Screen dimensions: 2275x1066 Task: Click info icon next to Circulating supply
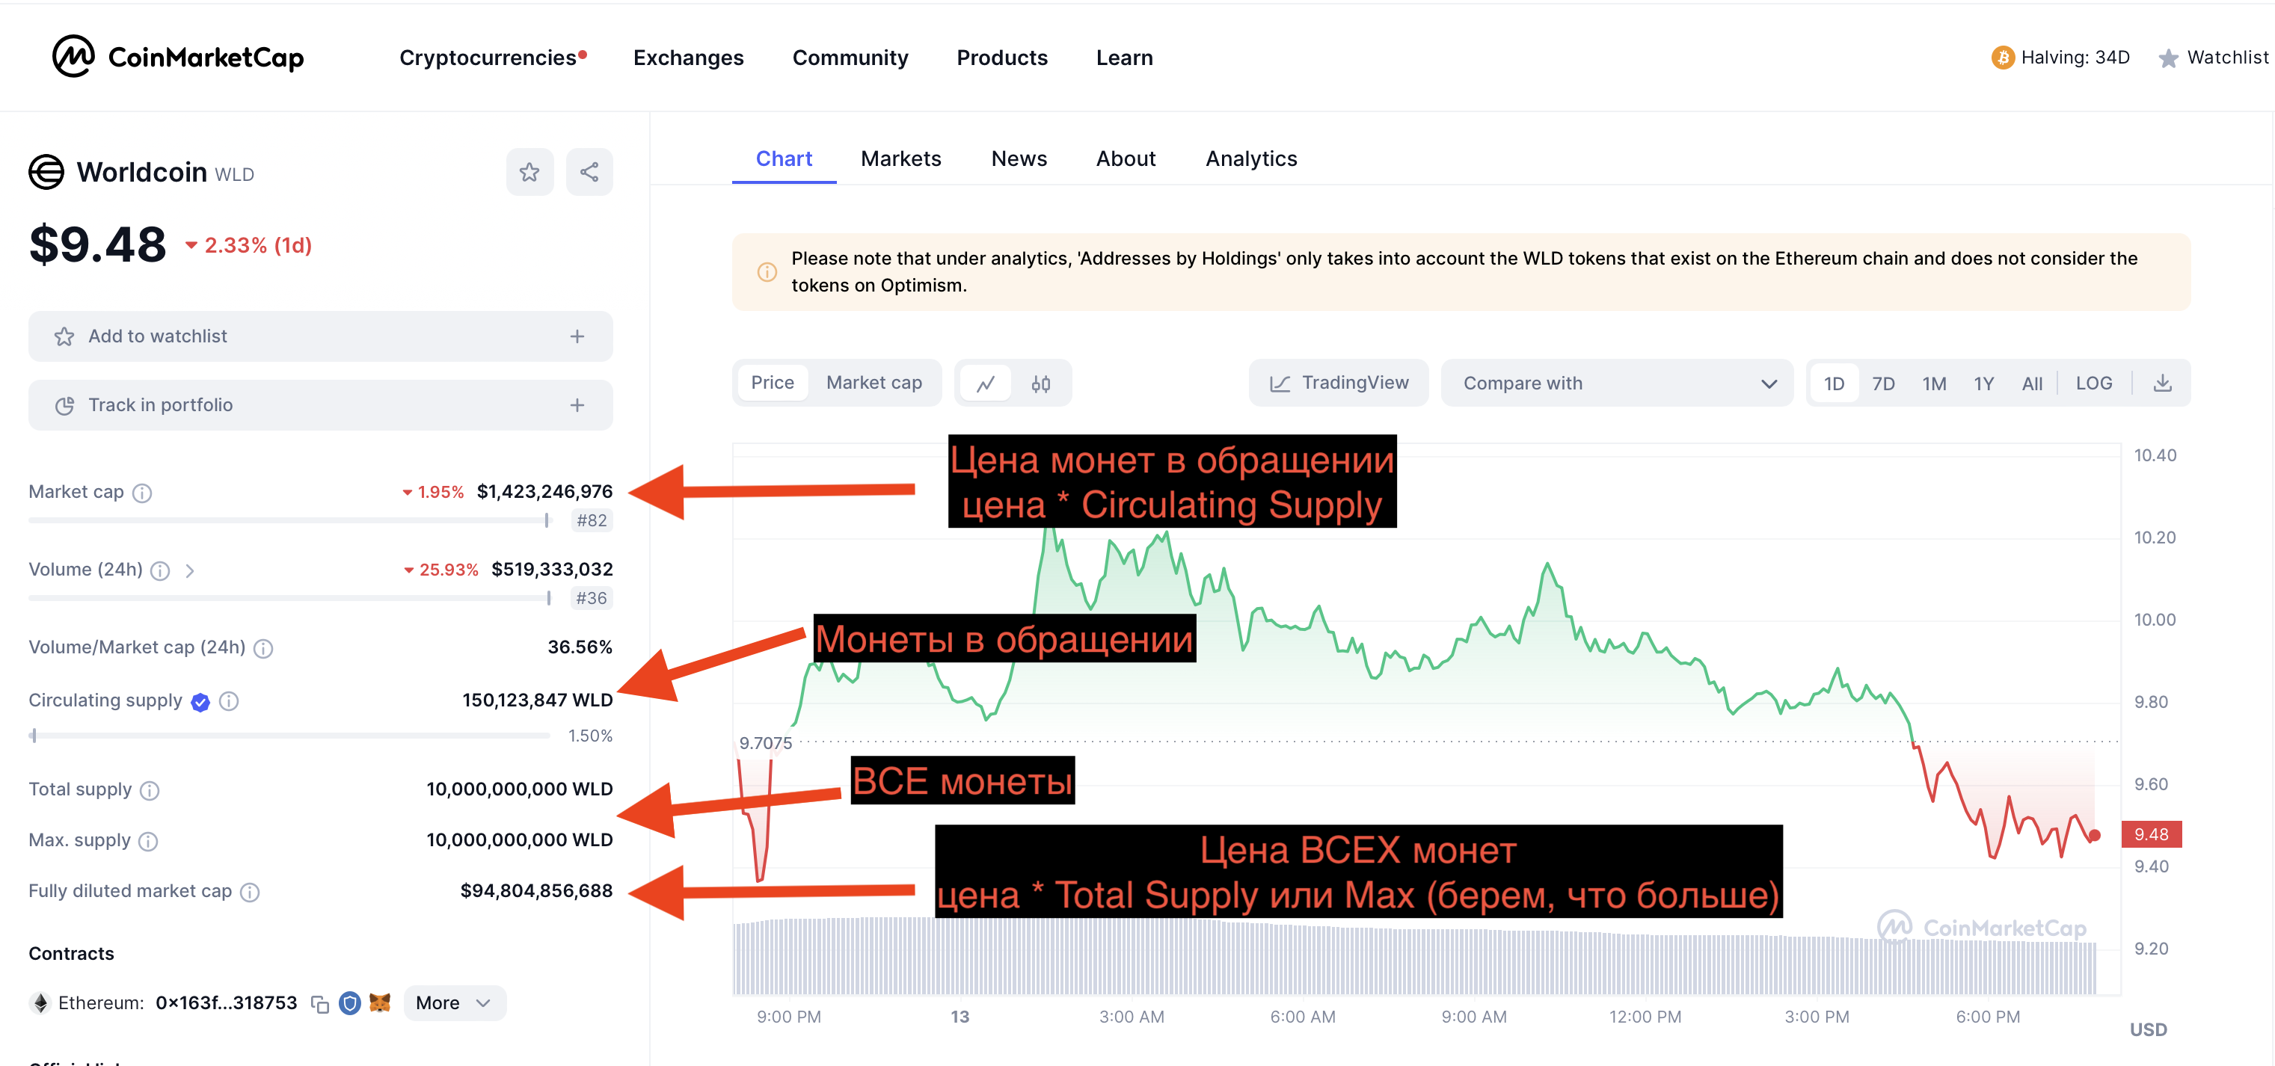229,700
